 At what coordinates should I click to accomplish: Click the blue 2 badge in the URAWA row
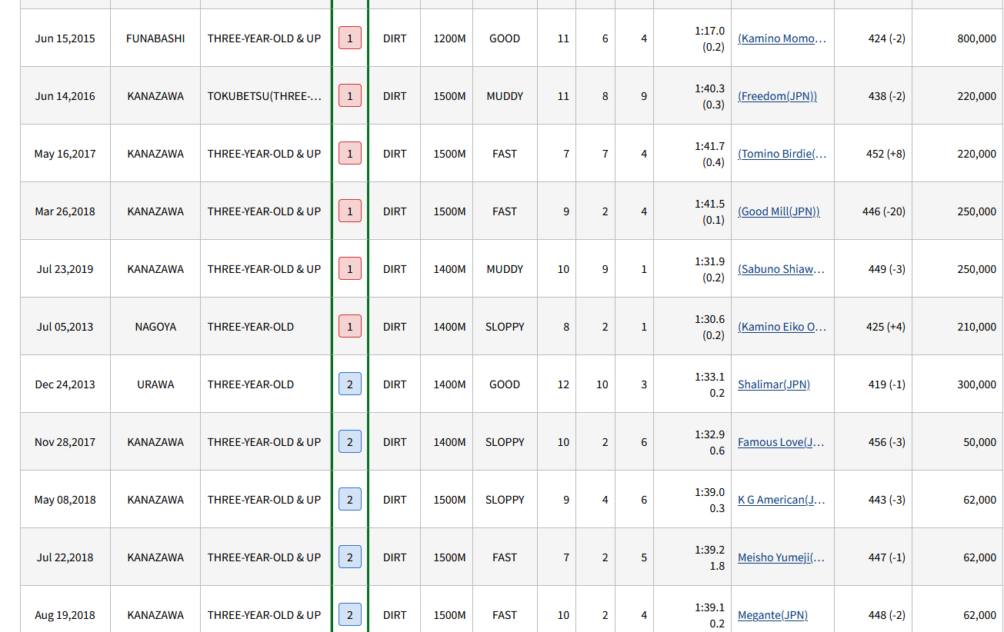tap(350, 384)
